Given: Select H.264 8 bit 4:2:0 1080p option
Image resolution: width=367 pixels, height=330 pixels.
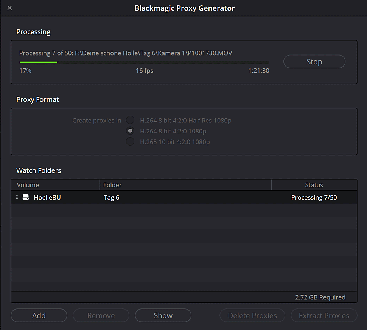Looking at the screenshot, I should coord(130,131).
